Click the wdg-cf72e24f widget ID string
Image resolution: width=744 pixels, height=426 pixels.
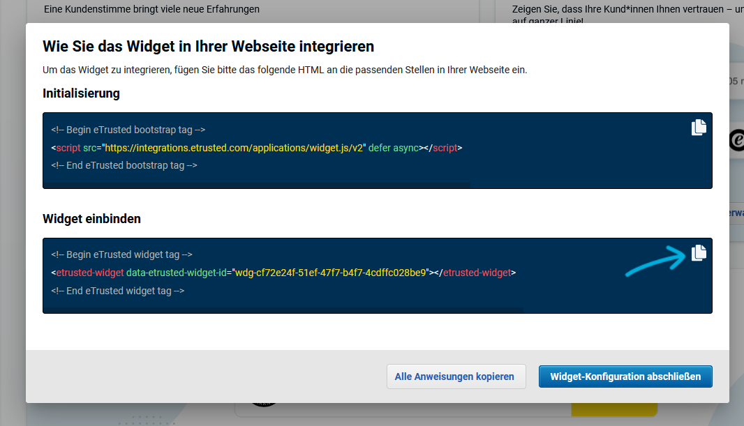point(329,273)
